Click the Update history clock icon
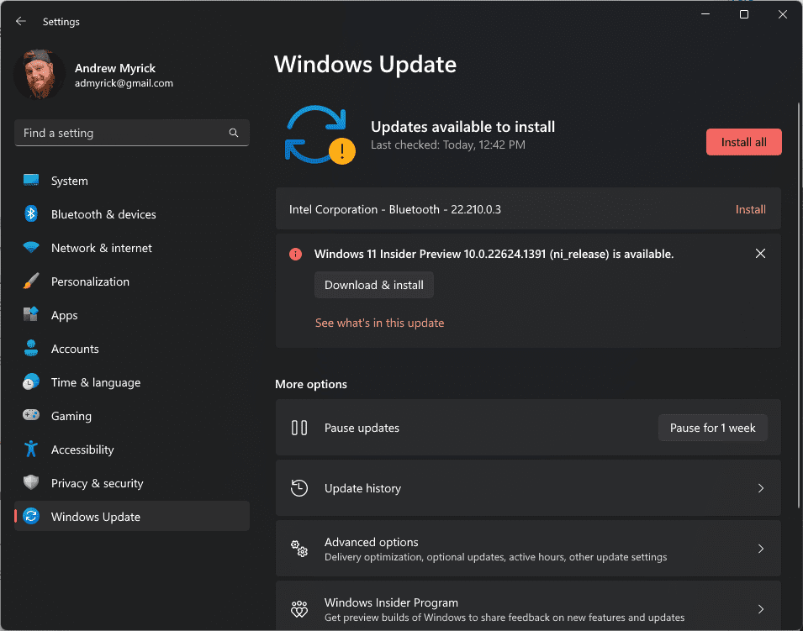The width and height of the screenshot is (803, 631). tap(299, 488)
